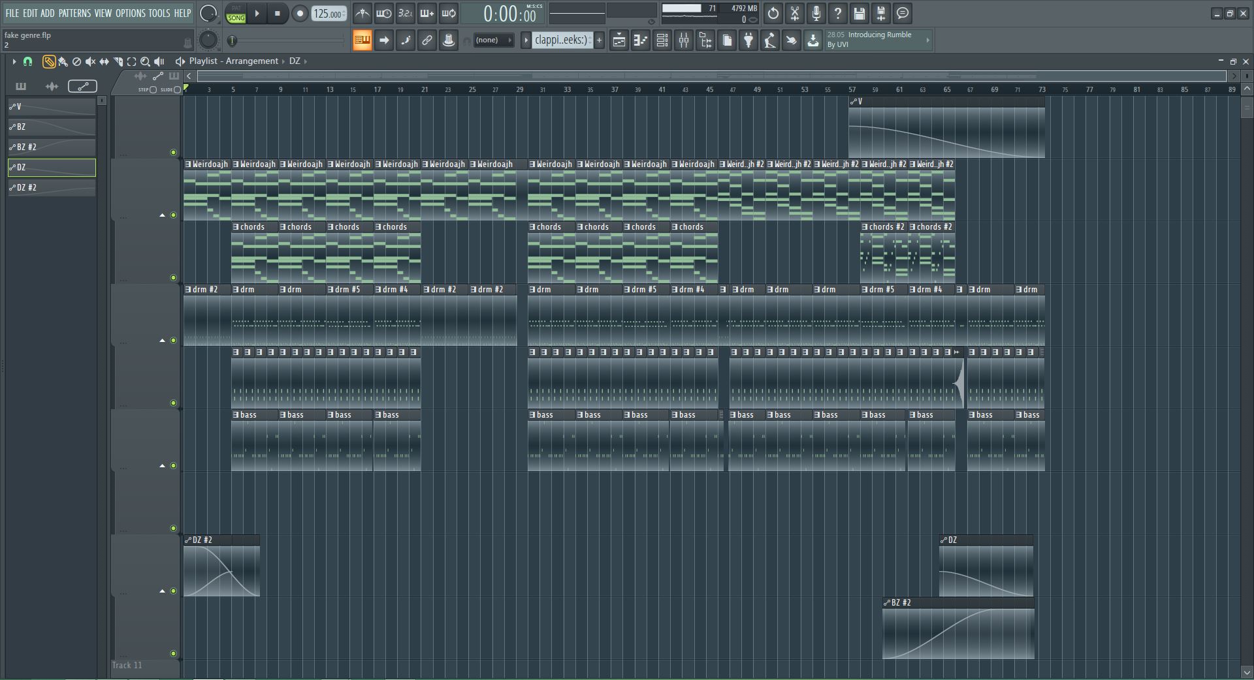The height and width of the screenshot is (680, 1254).
Task: Click the question mark help icon
Action: click(x=837, y=13)
